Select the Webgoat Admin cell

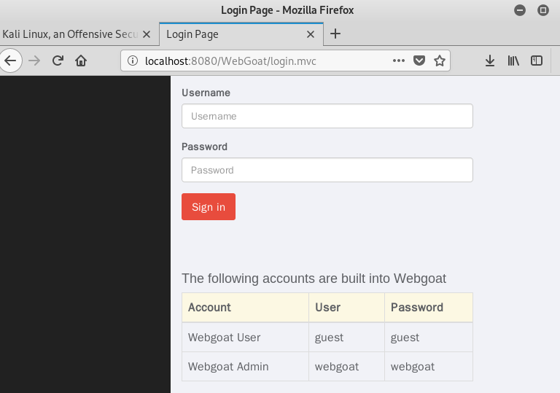pyautogui.click(x=245, y=367)
